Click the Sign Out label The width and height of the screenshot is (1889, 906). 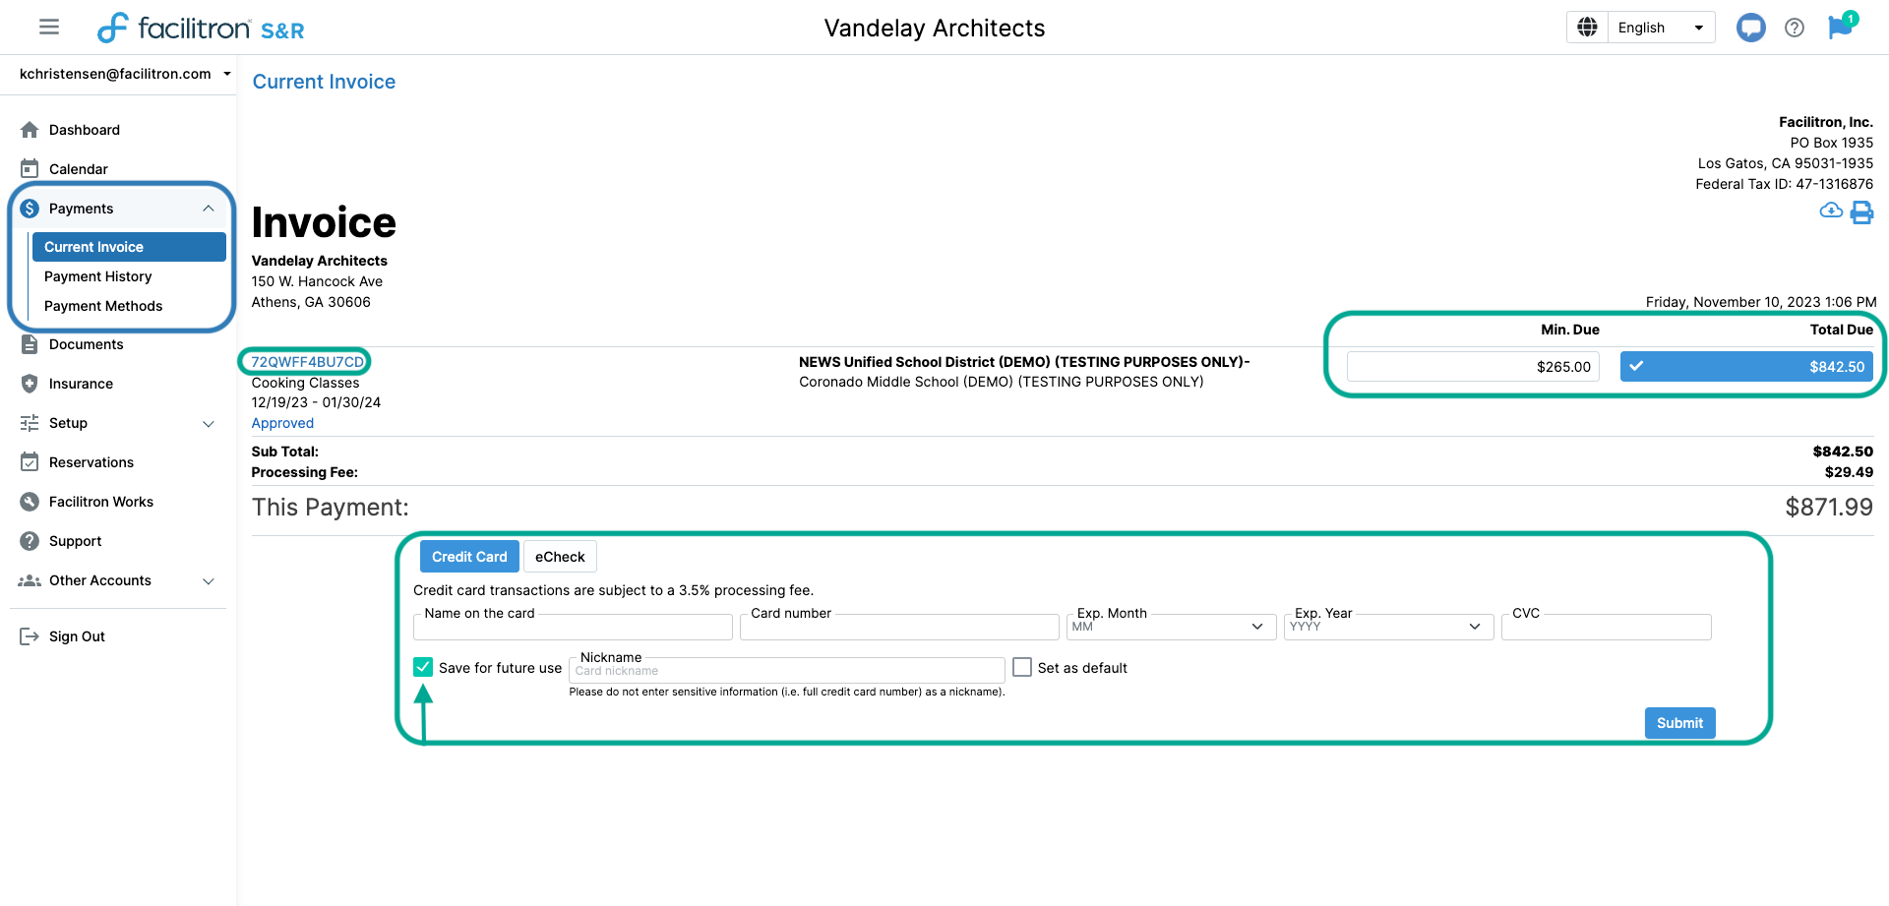pos(77,636)
